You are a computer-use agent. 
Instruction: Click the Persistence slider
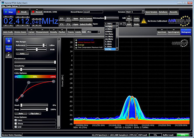35,62
